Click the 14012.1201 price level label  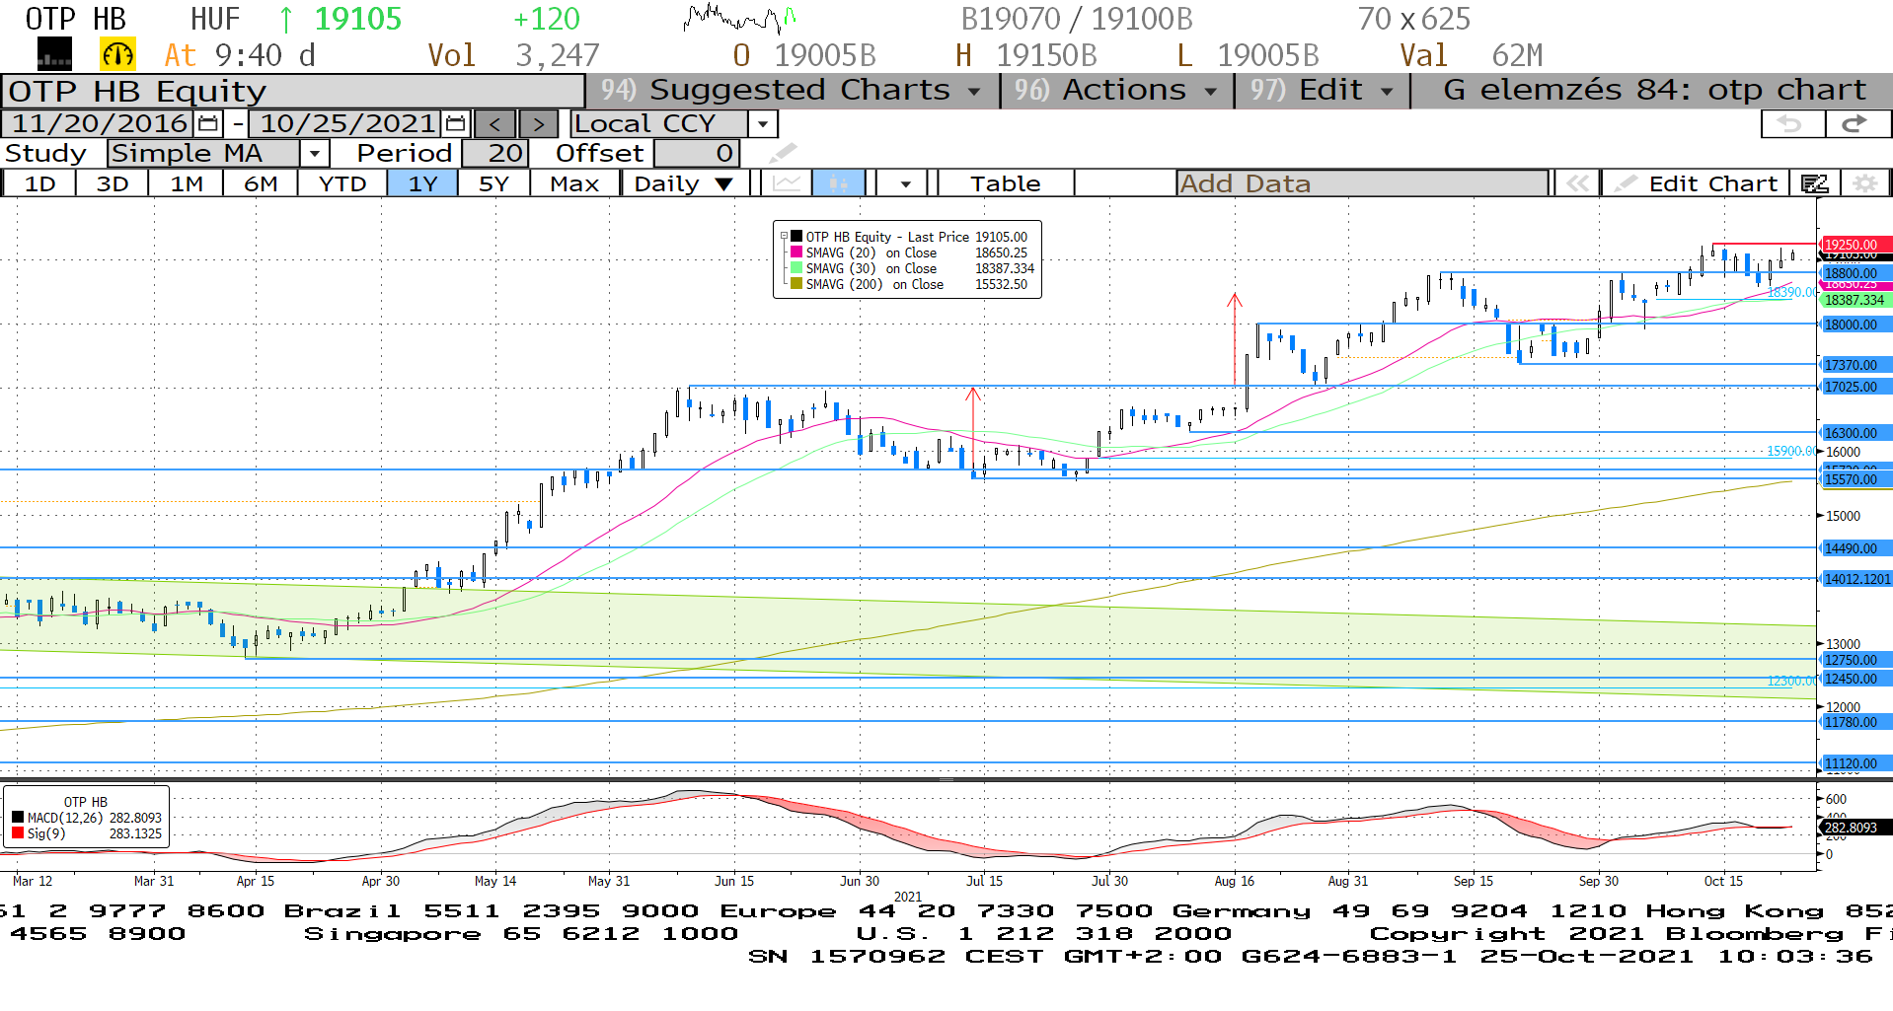point(1855,579)
